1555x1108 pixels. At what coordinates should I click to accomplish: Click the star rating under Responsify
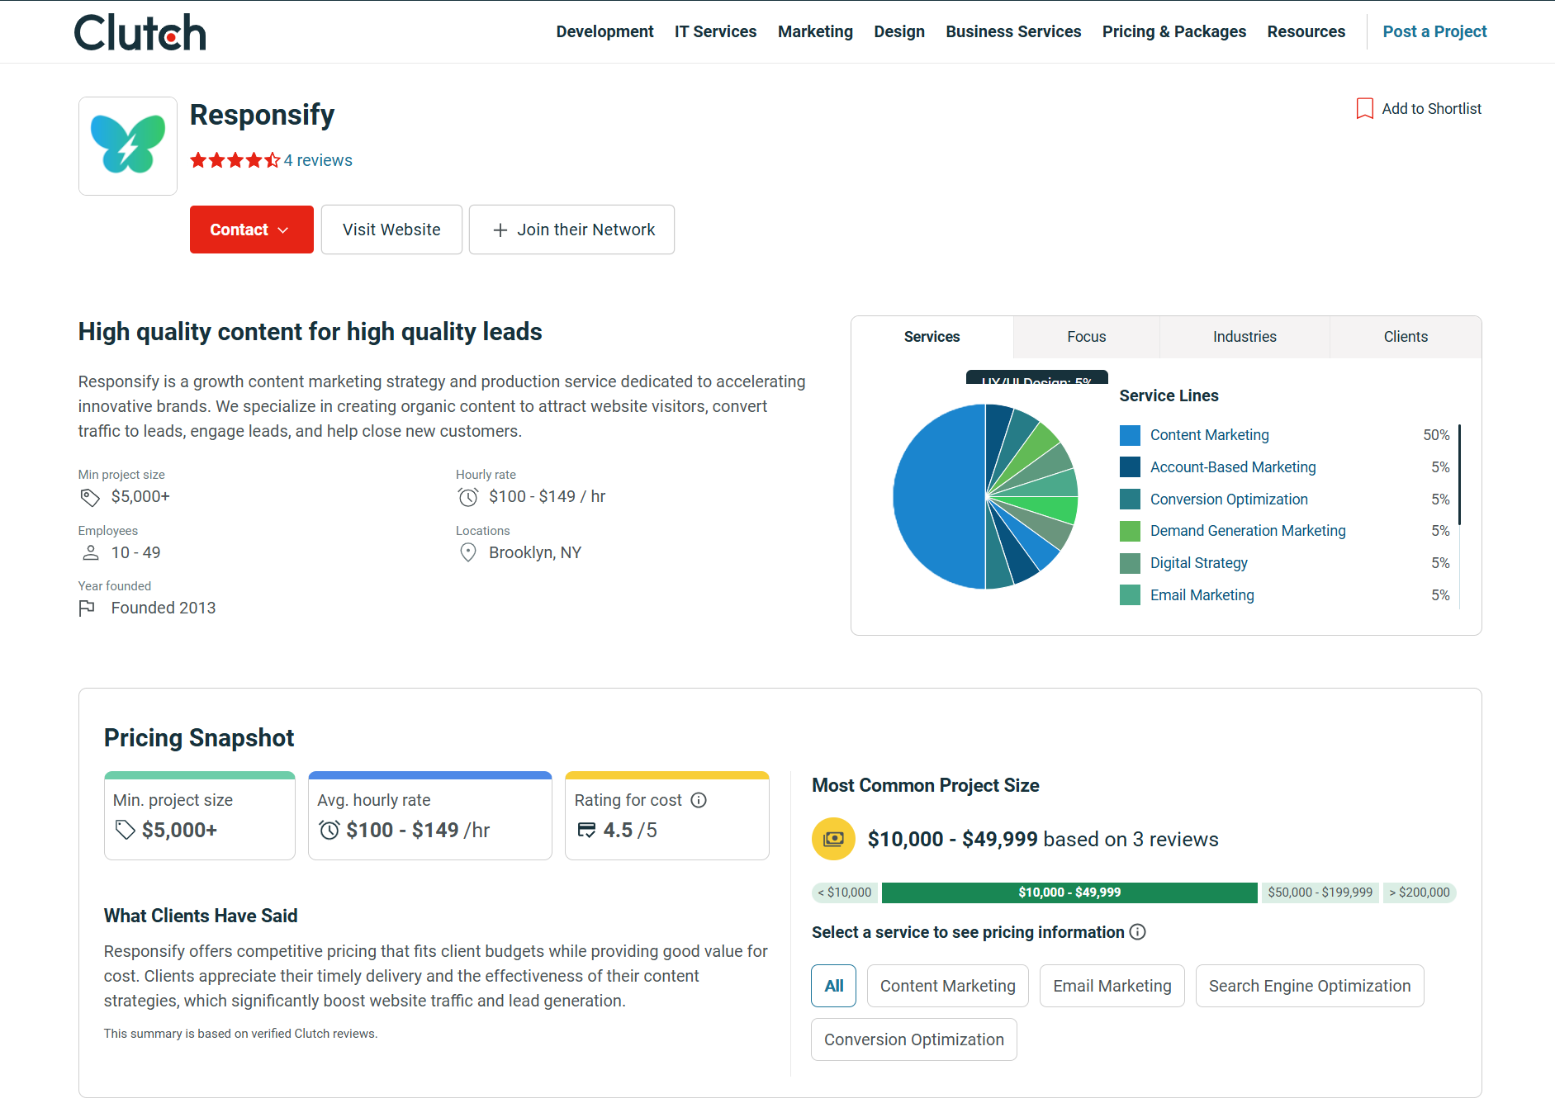pos(235,160)
